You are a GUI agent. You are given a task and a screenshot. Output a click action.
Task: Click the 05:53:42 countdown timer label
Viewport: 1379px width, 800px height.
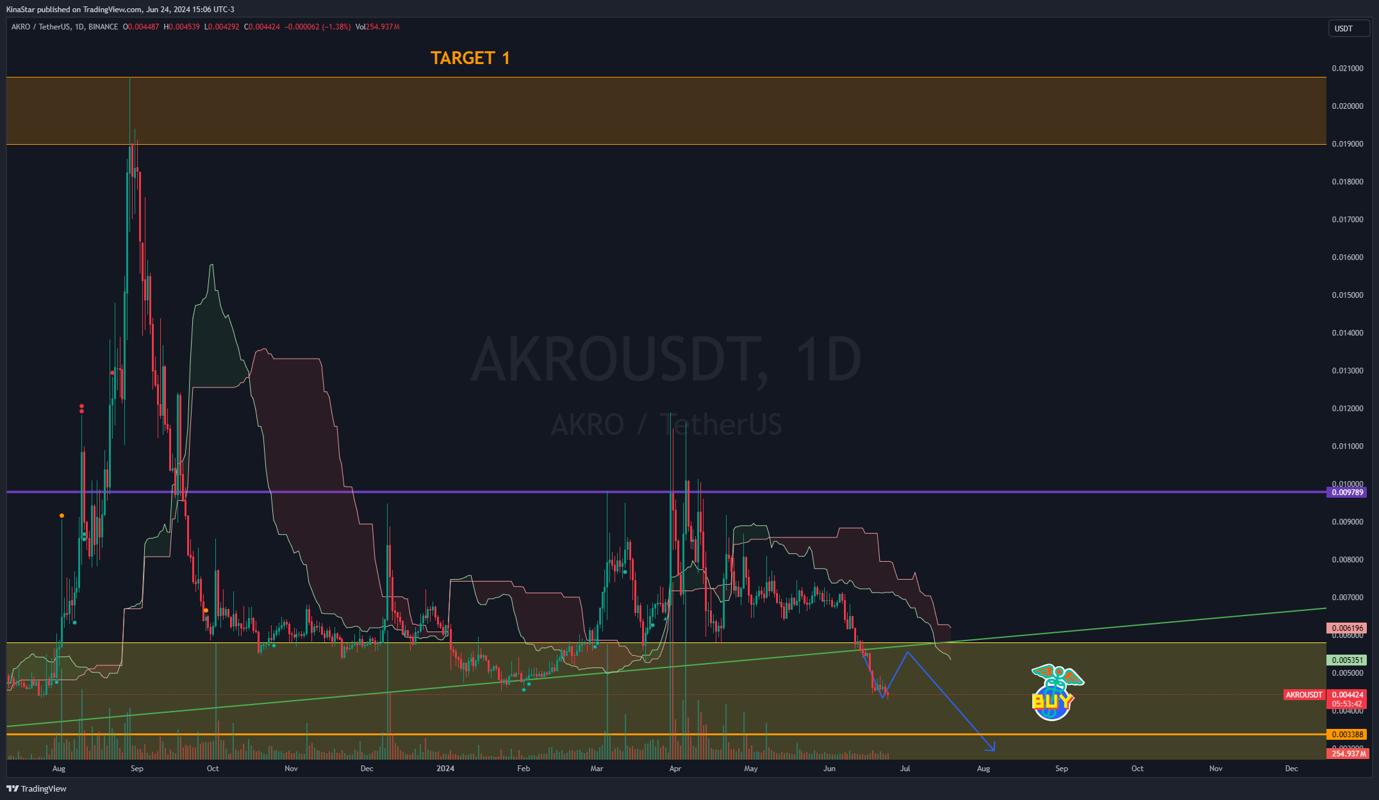pos(1347,704)
